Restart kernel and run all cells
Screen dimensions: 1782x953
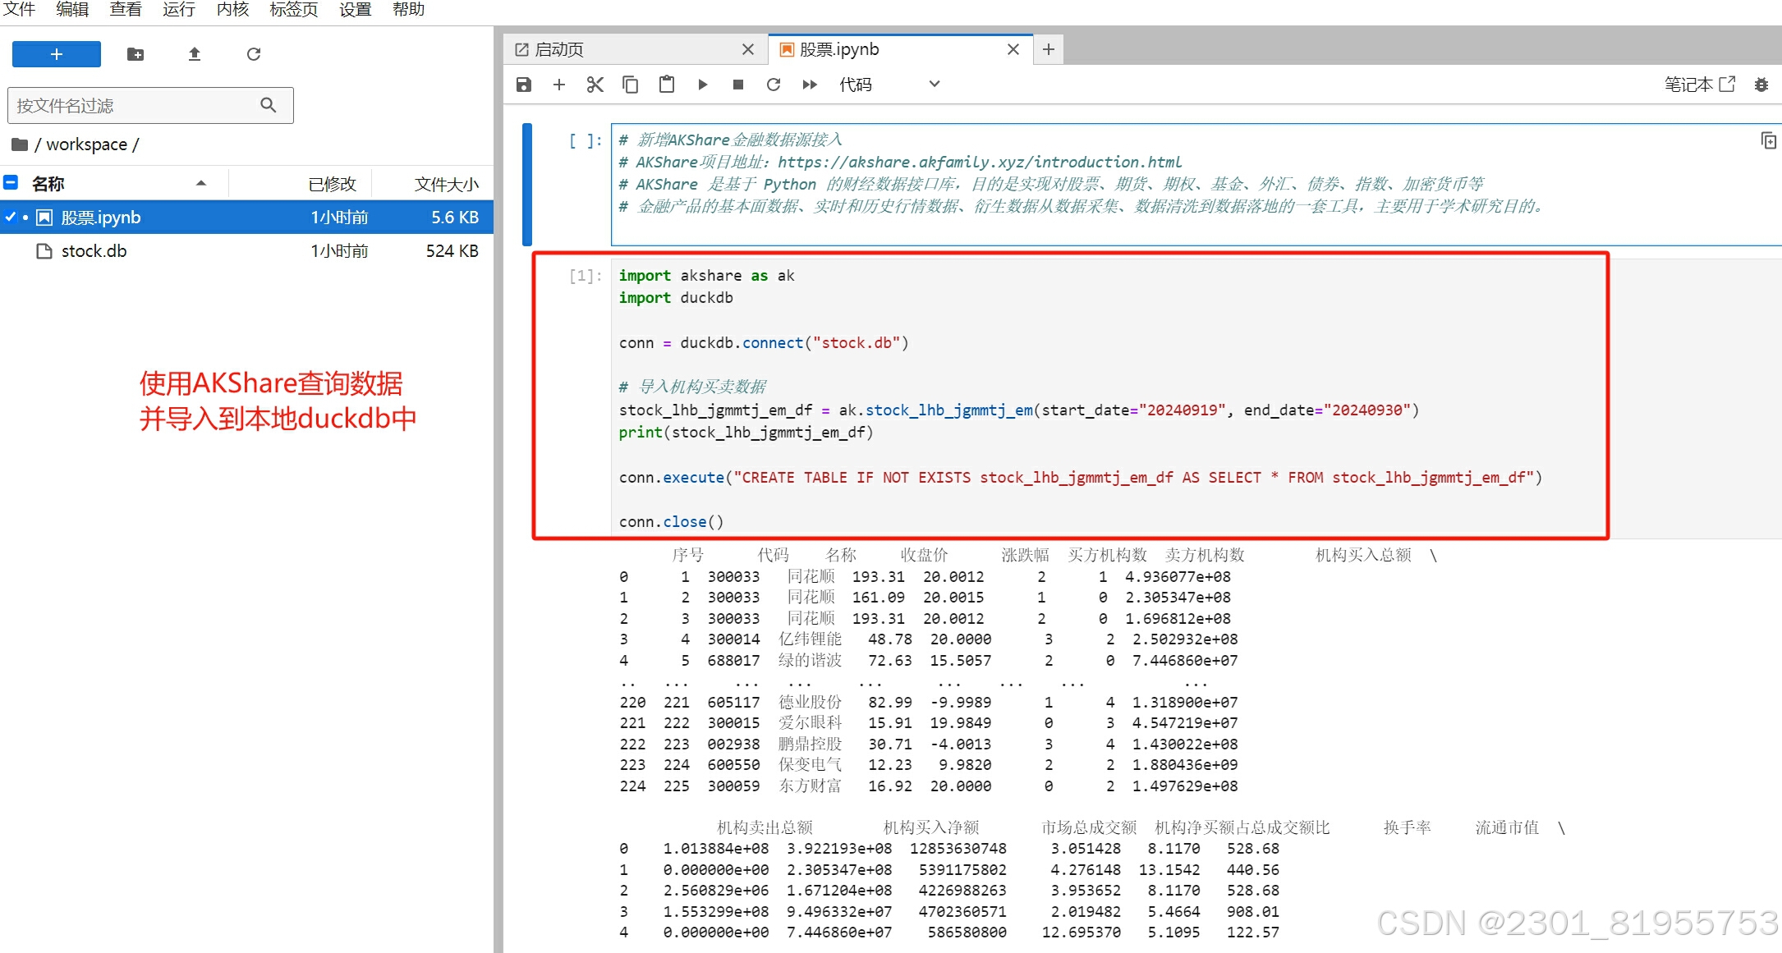[810, 85]
